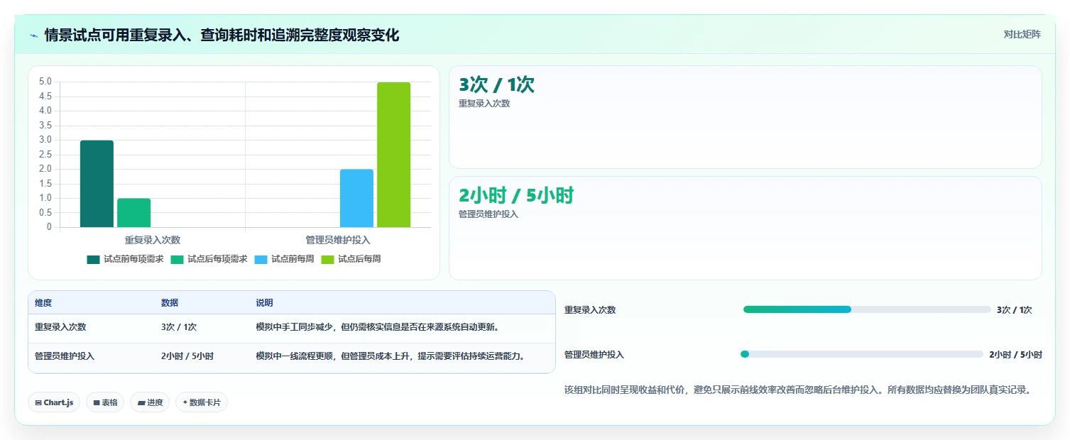This screenshot has height=440, width=1070.
Task: Click the 管理员维护投入 progress label
Action: (594, 355)
